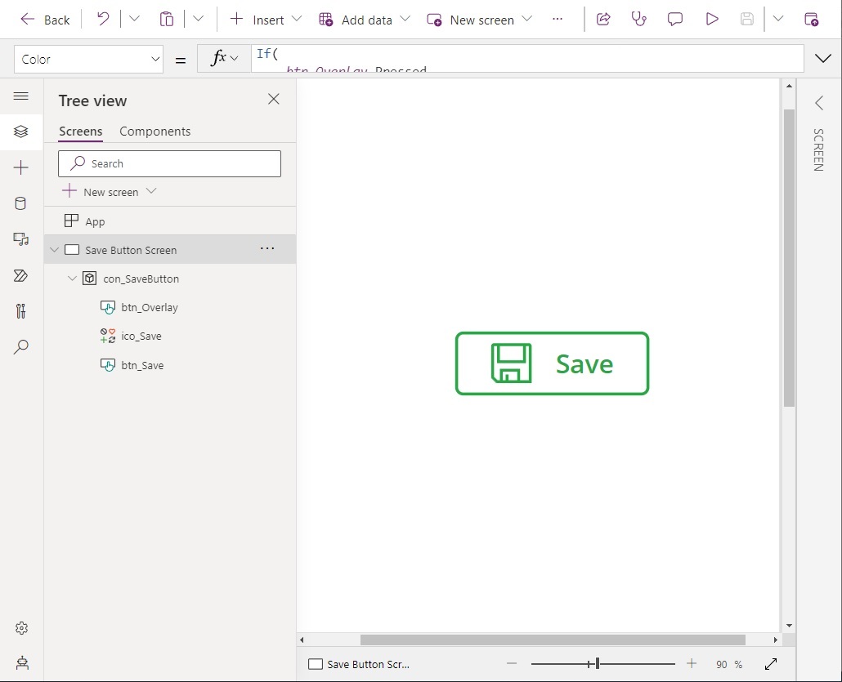Open Media icon in left sidebar
The height and width of the screenshot is (682, 842).
pos(20,239)
